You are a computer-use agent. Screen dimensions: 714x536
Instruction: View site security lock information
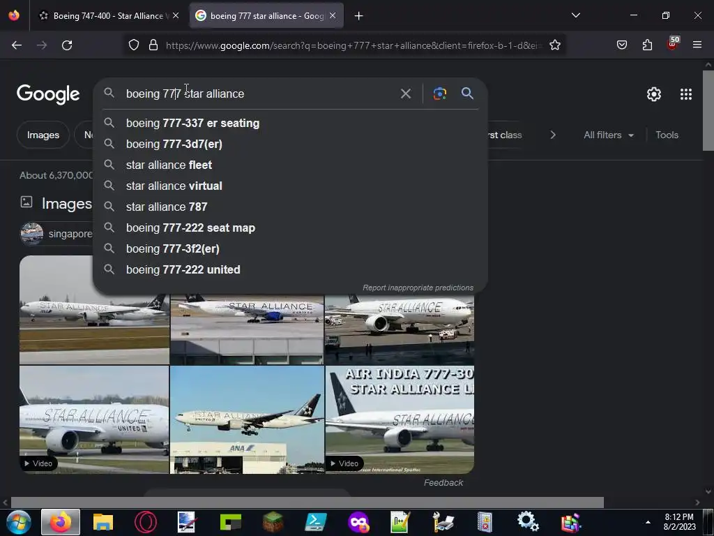[x=153, y=45]
